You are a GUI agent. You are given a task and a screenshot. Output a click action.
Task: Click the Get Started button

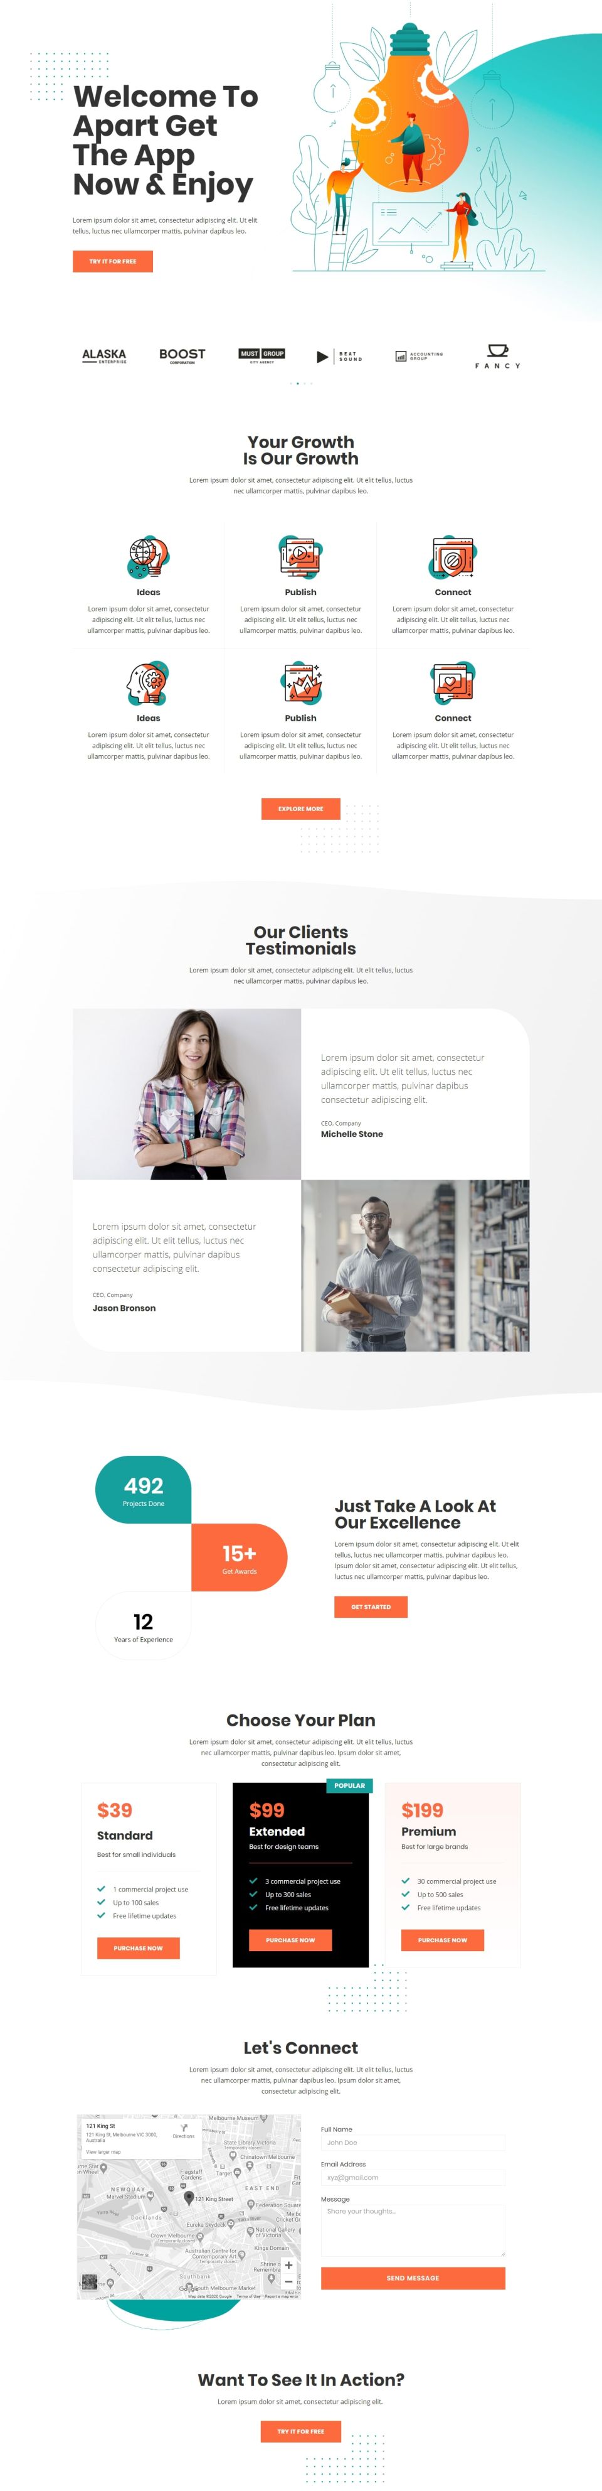pyautogui.click(x=371, y=1606)
